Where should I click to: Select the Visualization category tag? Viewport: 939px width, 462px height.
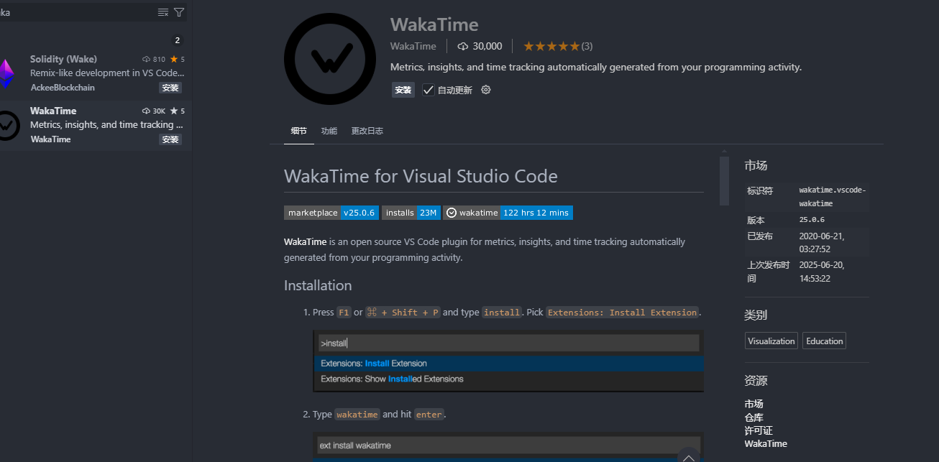point(771,341)
